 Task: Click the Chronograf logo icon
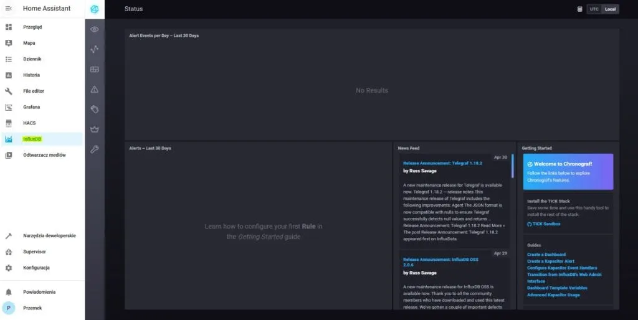95,9
